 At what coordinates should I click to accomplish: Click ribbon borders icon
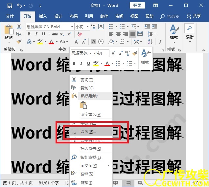tap(122, 42)
